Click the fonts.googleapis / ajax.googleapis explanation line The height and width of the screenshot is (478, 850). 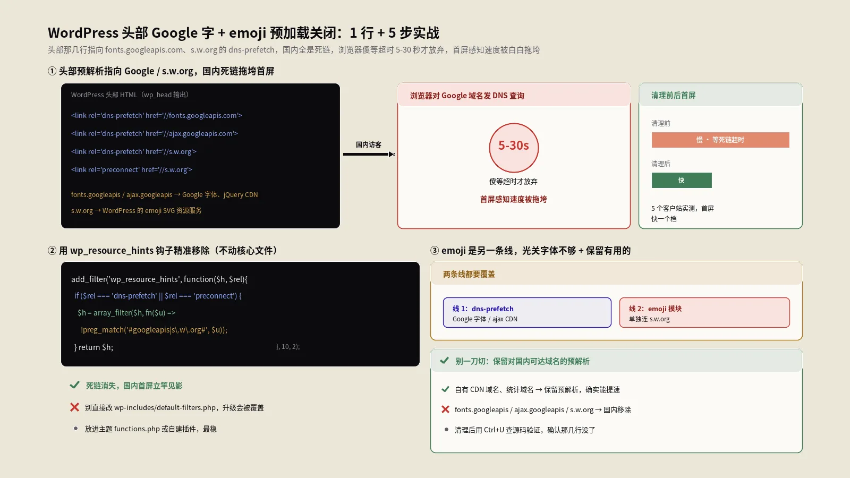tap(165, 194)
